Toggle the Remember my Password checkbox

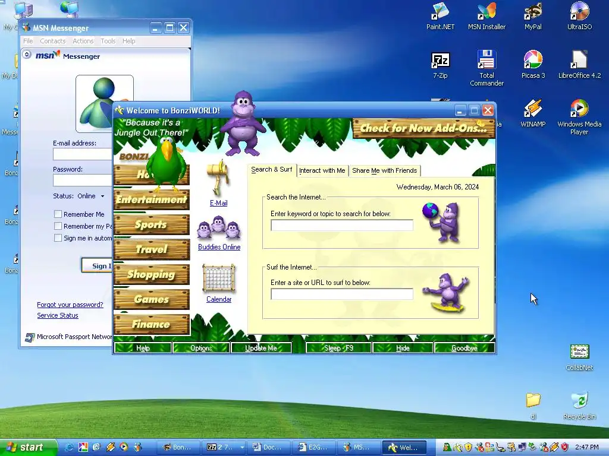pos(58,226)
